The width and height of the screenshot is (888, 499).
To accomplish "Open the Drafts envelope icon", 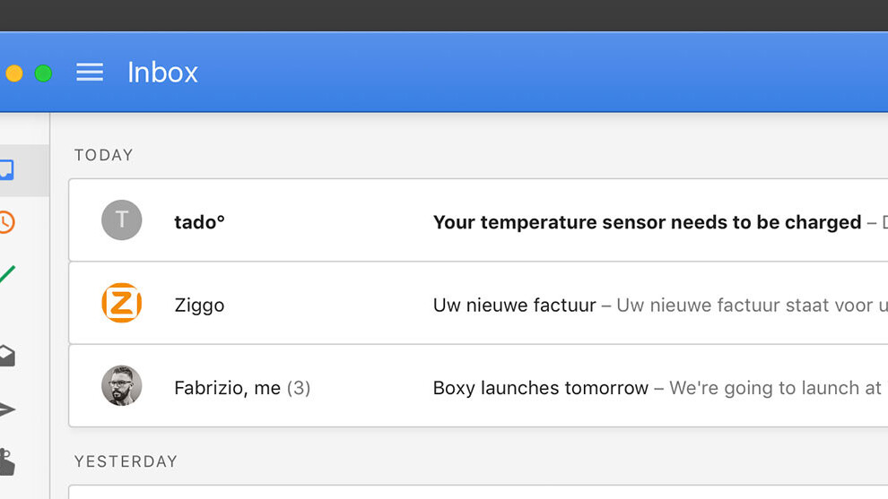I will (x=7, y=356).
